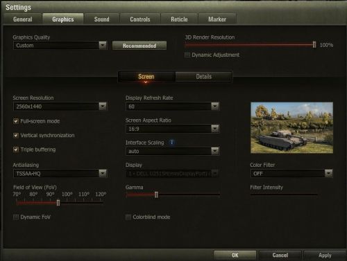Select the Screen sub-tab
Image resolution: width=347 pixels, height=261 pixels.
(146, 77)
